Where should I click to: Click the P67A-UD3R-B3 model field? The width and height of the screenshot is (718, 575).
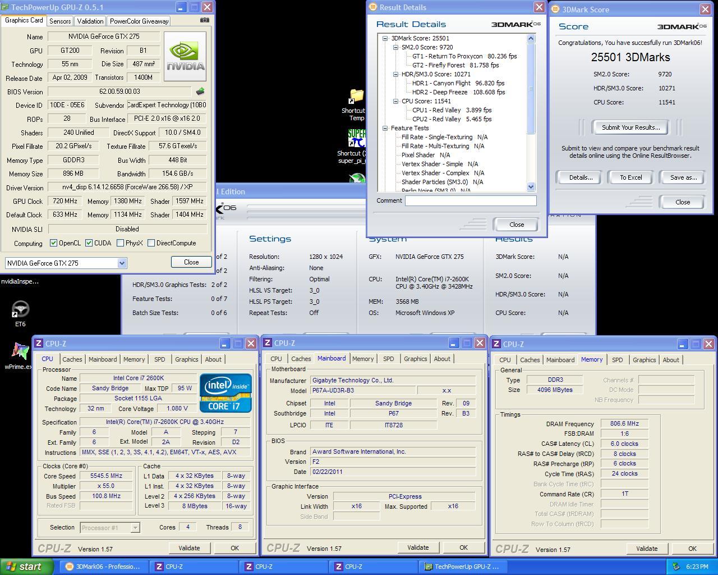[x=362, y=390]
